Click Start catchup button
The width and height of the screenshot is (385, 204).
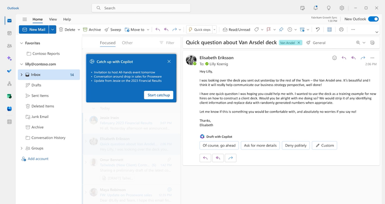coord(159,95)
